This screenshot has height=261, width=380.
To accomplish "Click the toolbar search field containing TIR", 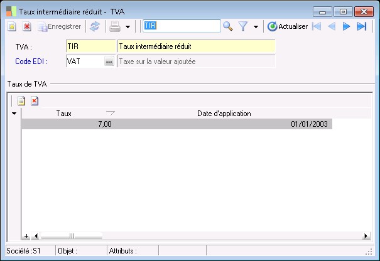I will [x=182, y=26].
